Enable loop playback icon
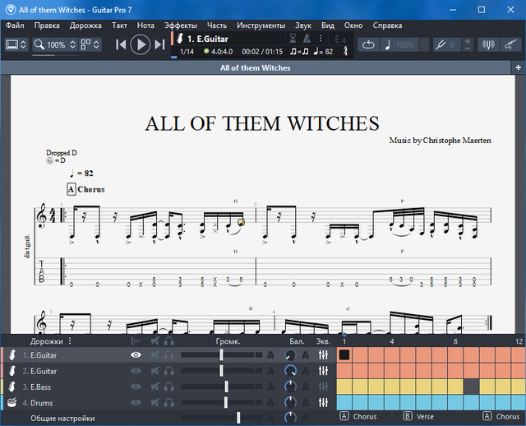 tap(367, 44)
